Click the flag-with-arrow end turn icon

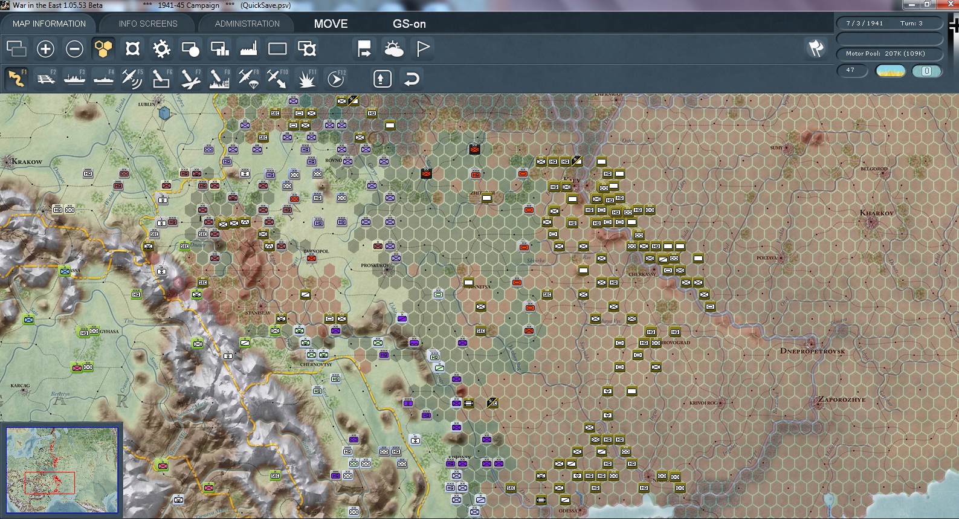coord(364,48)
